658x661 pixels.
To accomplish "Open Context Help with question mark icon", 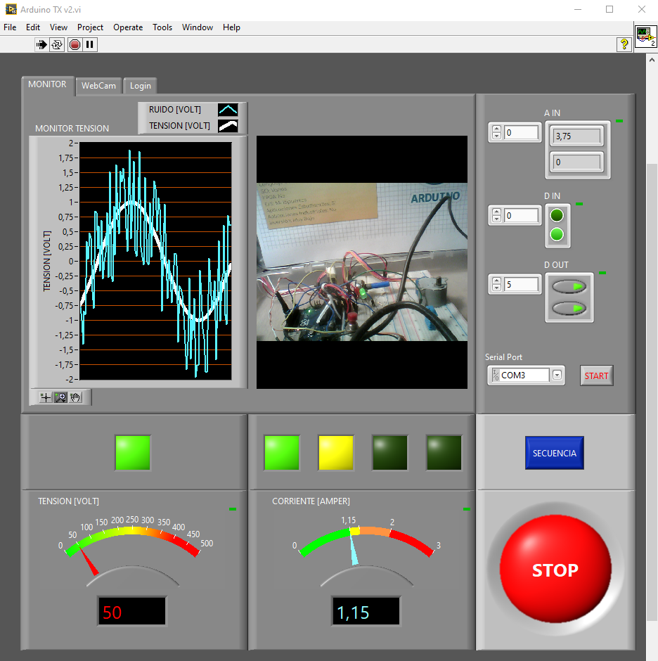I will 623,44.
